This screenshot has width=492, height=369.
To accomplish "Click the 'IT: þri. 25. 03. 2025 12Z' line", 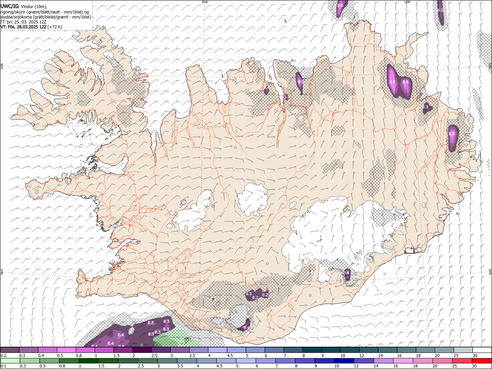I will (x=23, y=22).
